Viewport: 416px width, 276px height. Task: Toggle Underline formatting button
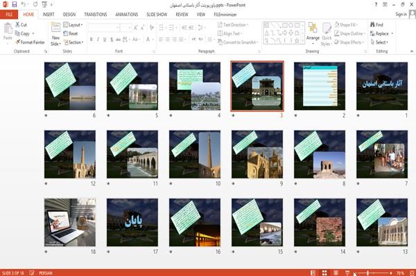coord(105,39)
